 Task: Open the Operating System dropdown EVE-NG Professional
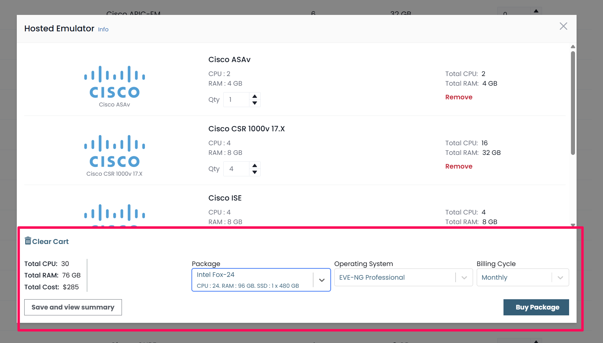[403, 278]
